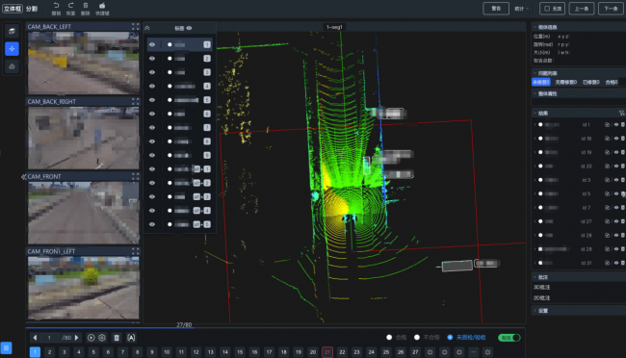Collapse the 整体属性 overall attributes section
626x358 pixels.
click(x=535, y=93)
